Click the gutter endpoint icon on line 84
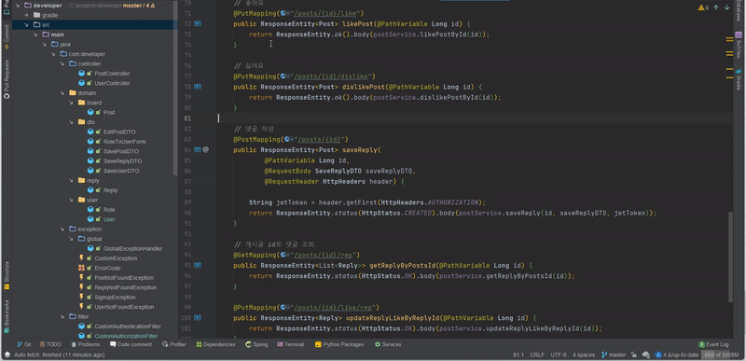This screenshot has height=361, width=746. pyautogui.click(x=198, y=149)
